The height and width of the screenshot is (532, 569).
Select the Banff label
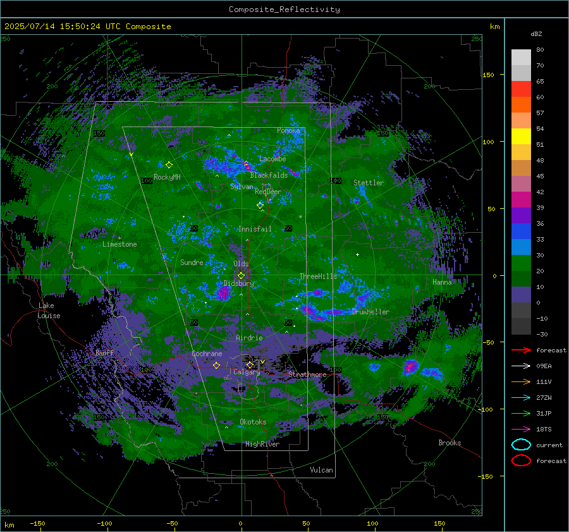104,352
